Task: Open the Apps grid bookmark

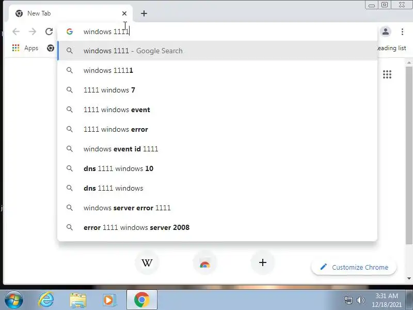Action: 25,48
